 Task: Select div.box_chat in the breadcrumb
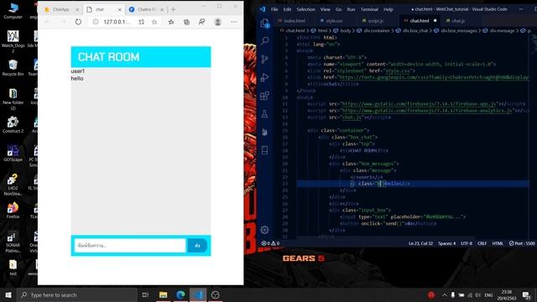click(415, 31)
